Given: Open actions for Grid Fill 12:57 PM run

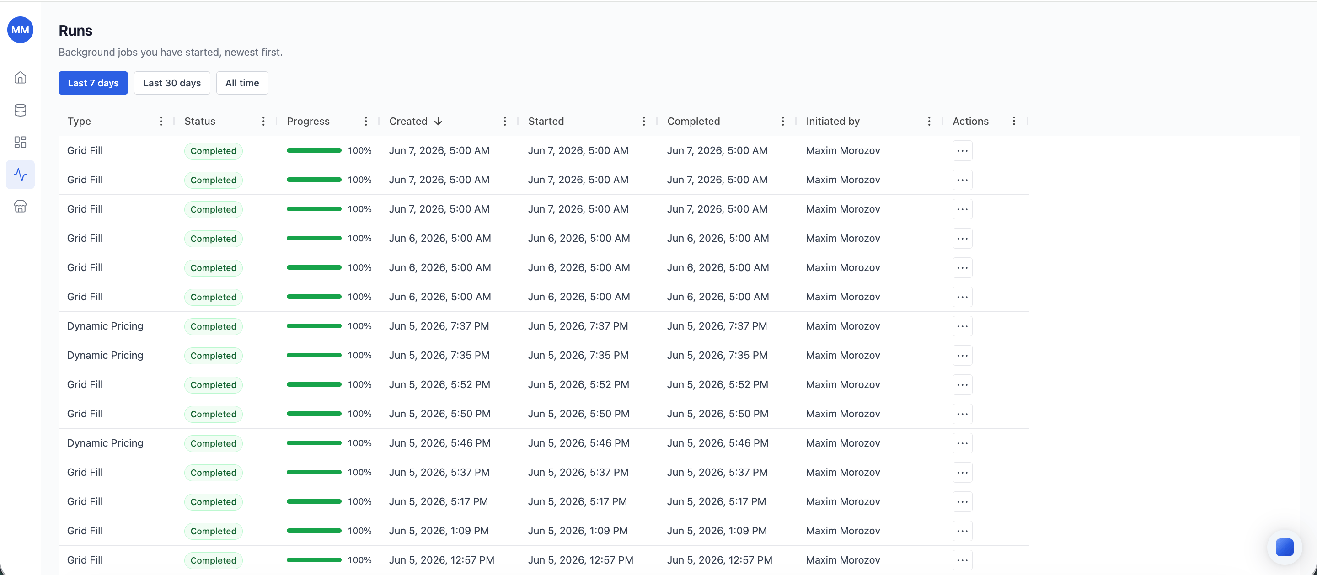Looking at the screenshot, I should click(x=962, y=560).
